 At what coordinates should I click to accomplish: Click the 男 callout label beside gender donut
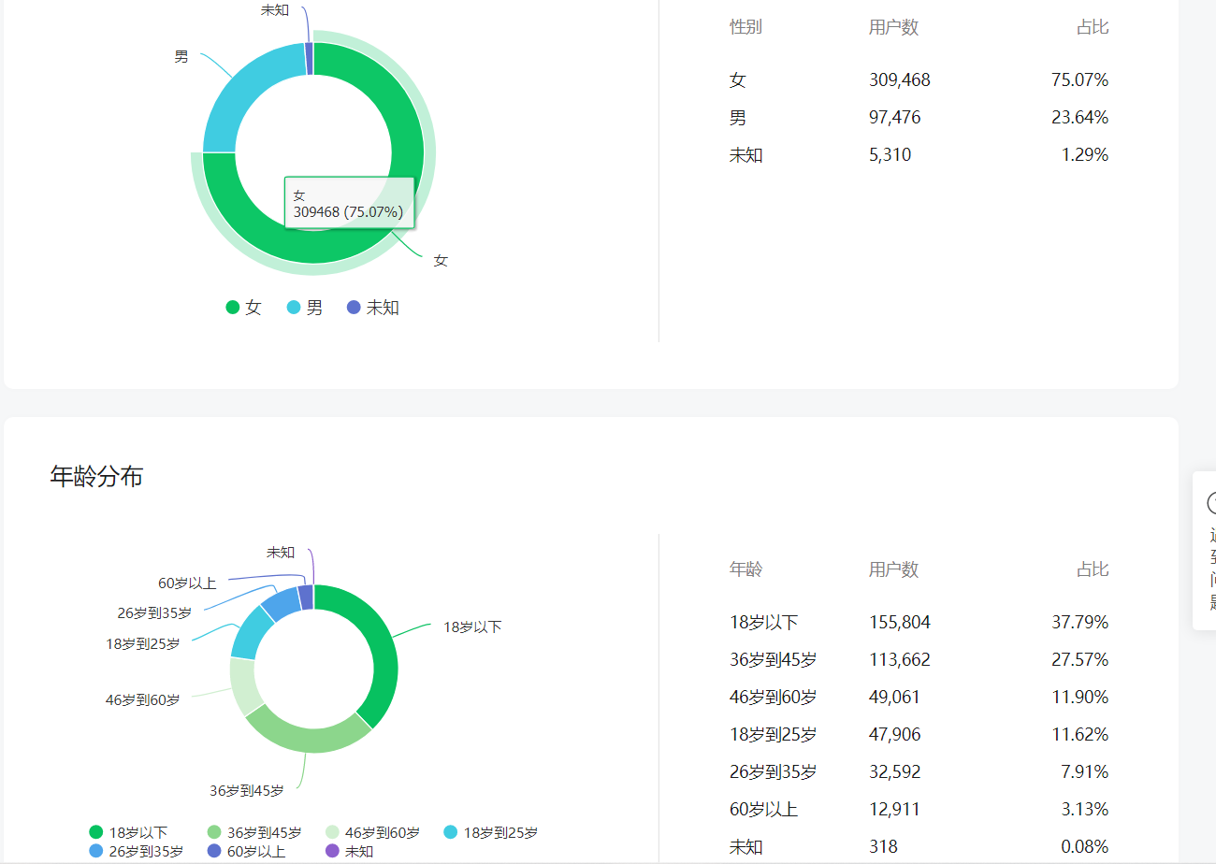pos(181,56)
